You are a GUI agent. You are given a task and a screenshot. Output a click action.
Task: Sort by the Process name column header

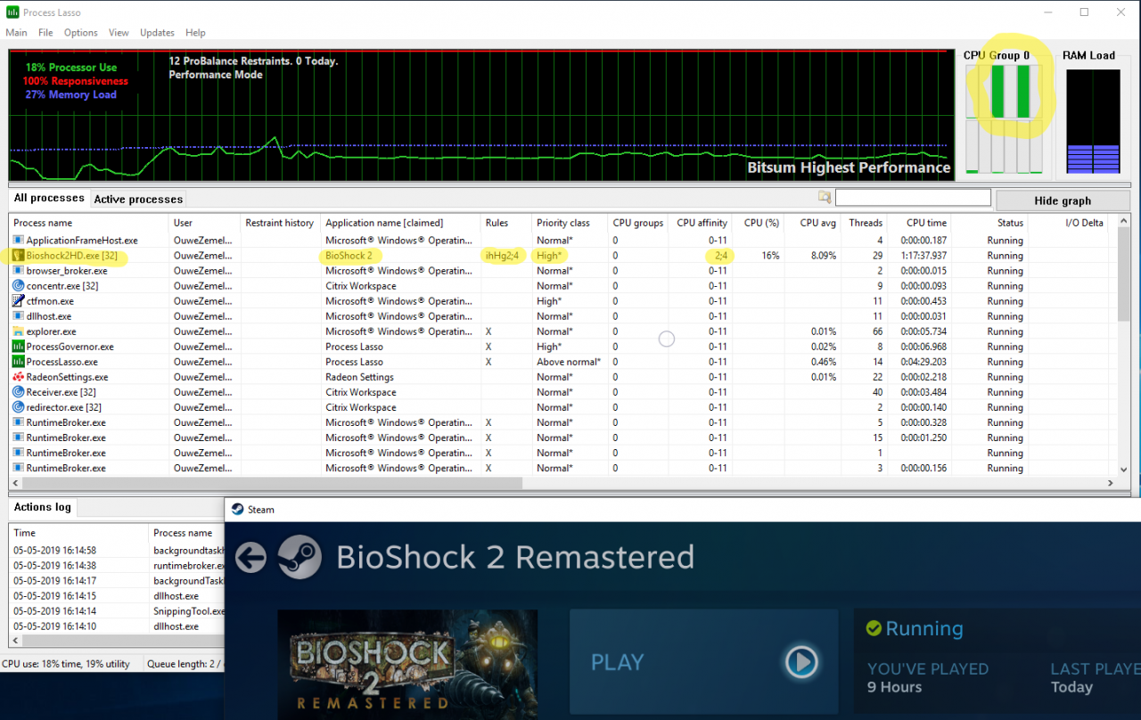pyautogui.click(x=43, y=223)
